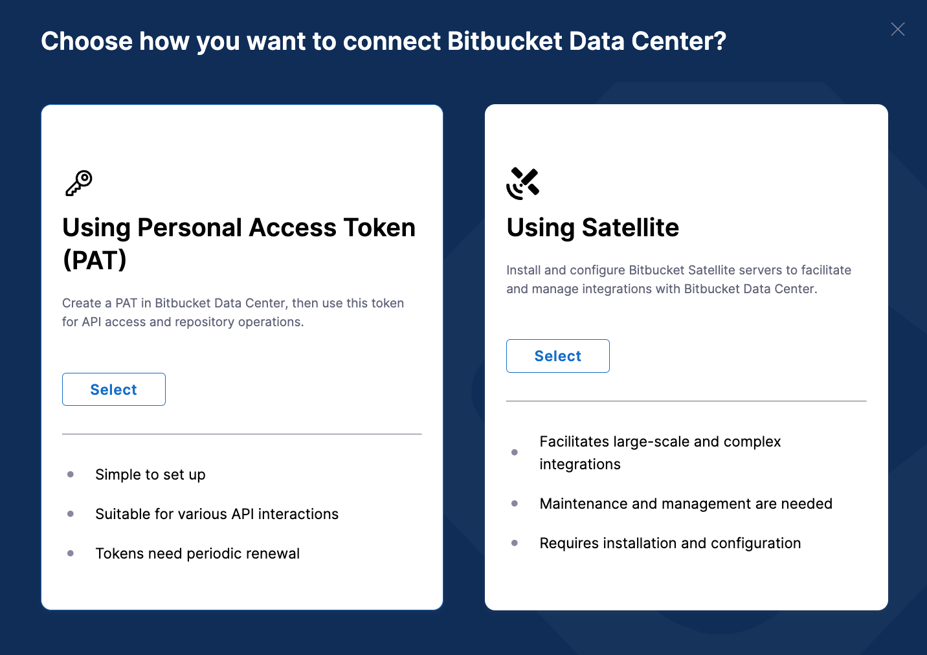
Task: Click the dialog title about Bitbucket Data Center
Action: pos(384,41)
